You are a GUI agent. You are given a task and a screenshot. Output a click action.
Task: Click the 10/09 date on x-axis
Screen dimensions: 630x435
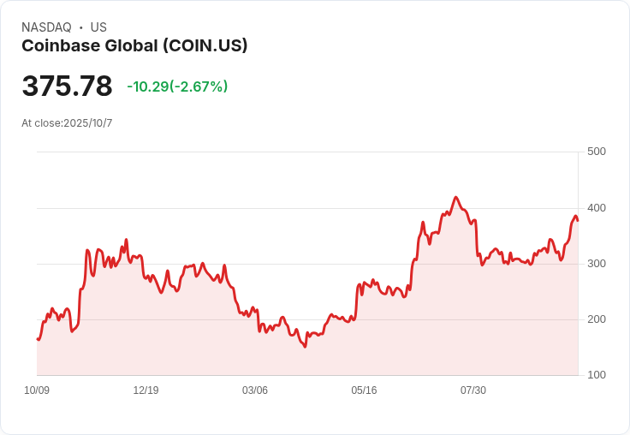coord(37,390)
